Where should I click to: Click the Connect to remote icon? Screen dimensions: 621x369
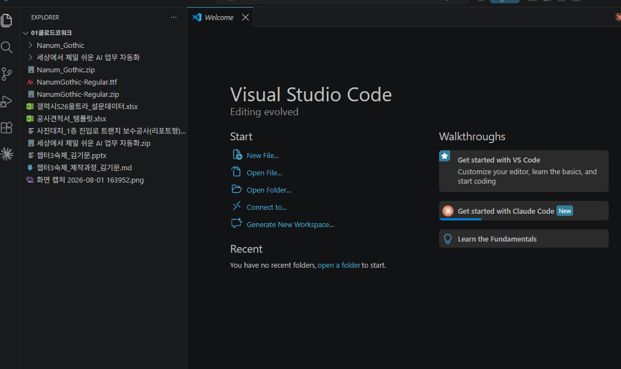(x=236, y=206)
